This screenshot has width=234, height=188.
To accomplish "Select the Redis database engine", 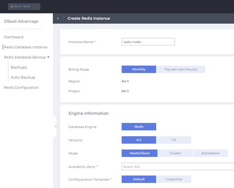I will 139,127.
